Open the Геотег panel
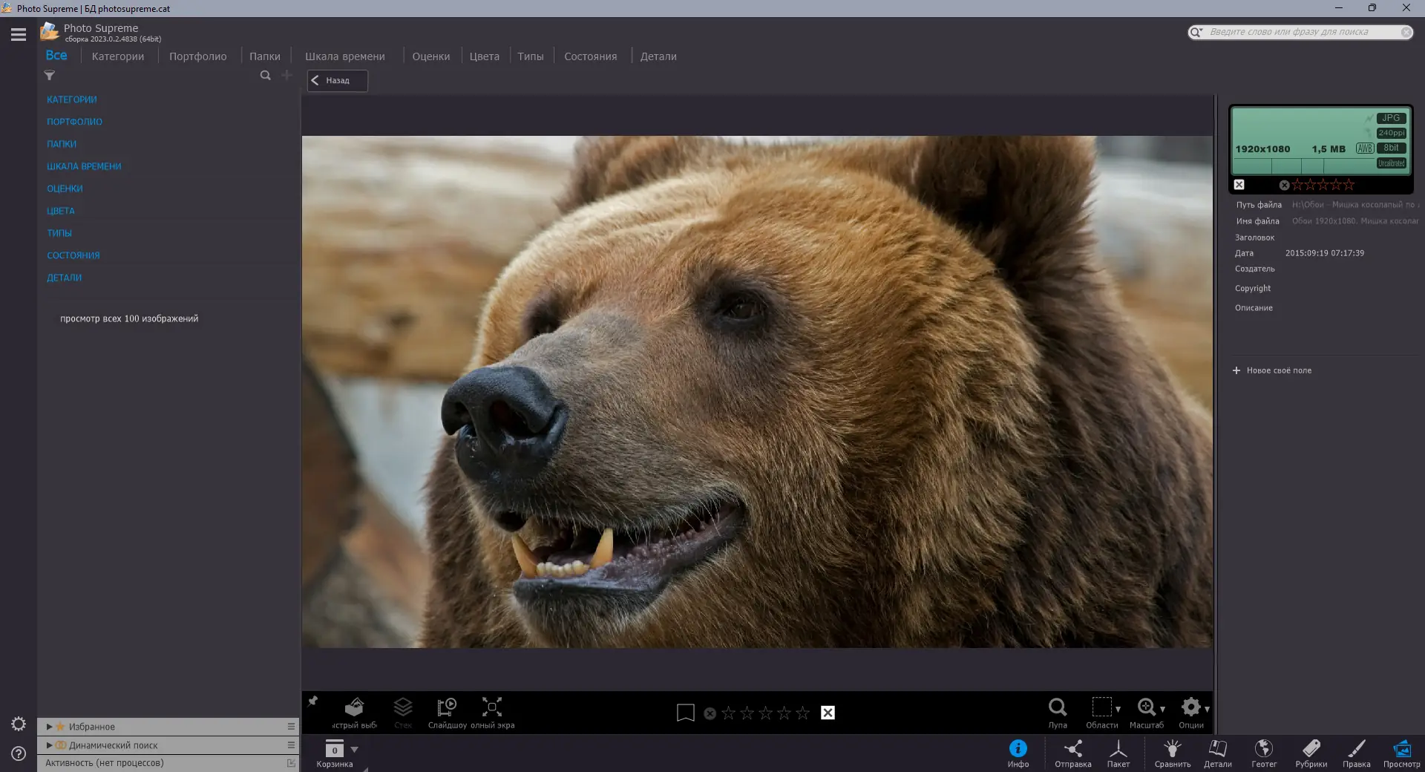This screenshot has height=772, width=1425. pos(1263,749)
